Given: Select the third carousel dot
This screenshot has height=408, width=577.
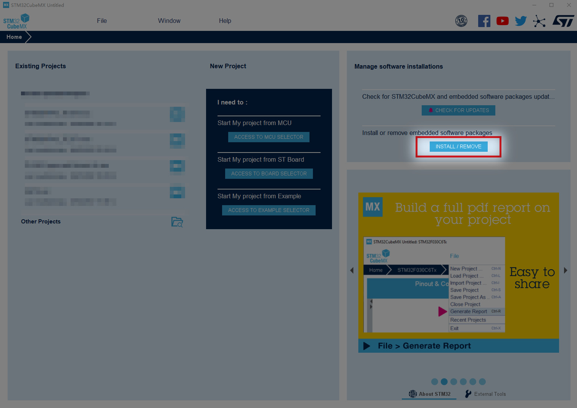Looking at the screenshot, I should click(x=454, y=382).
